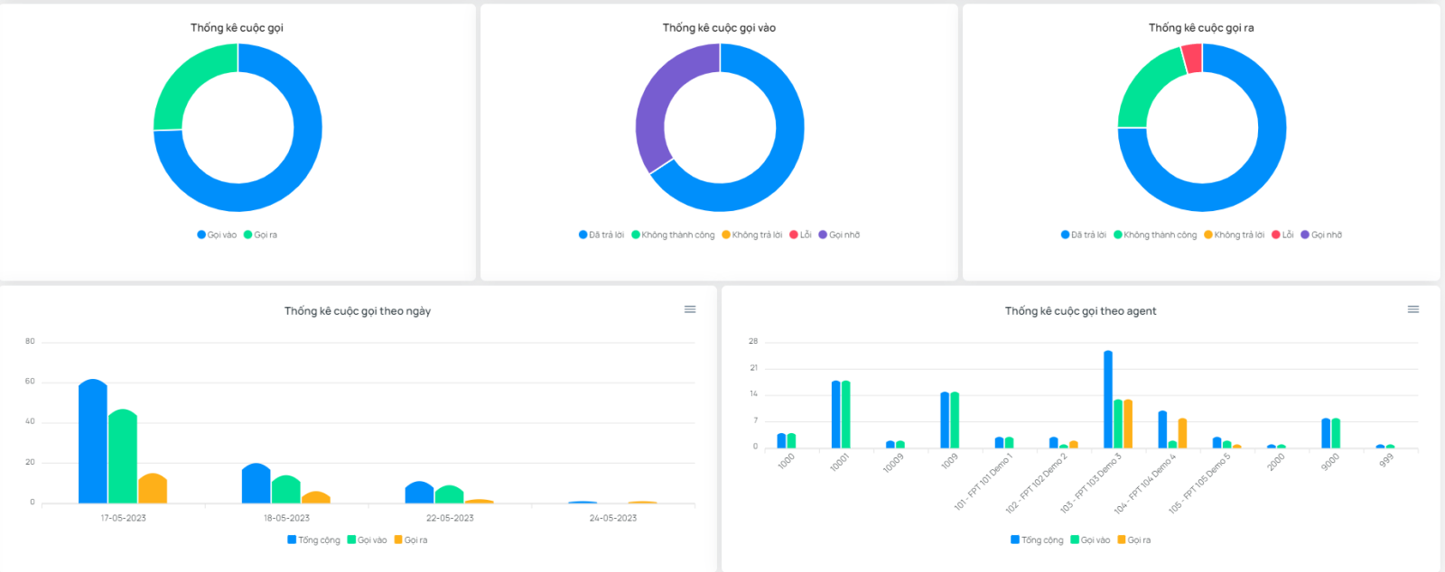Hide 'Gọi nhỡ' series in incoming calls chart

[839, 235]
